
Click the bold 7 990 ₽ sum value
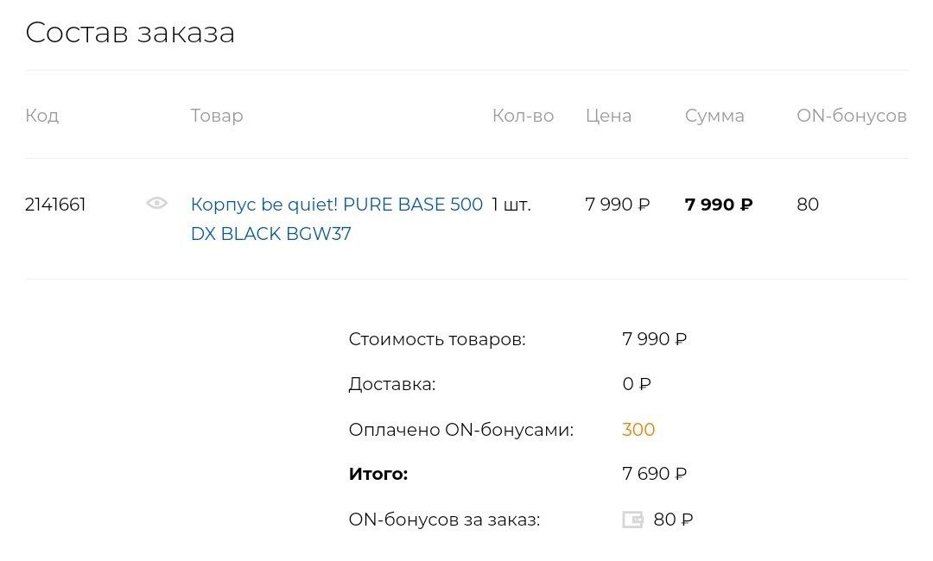pos(718,205)
